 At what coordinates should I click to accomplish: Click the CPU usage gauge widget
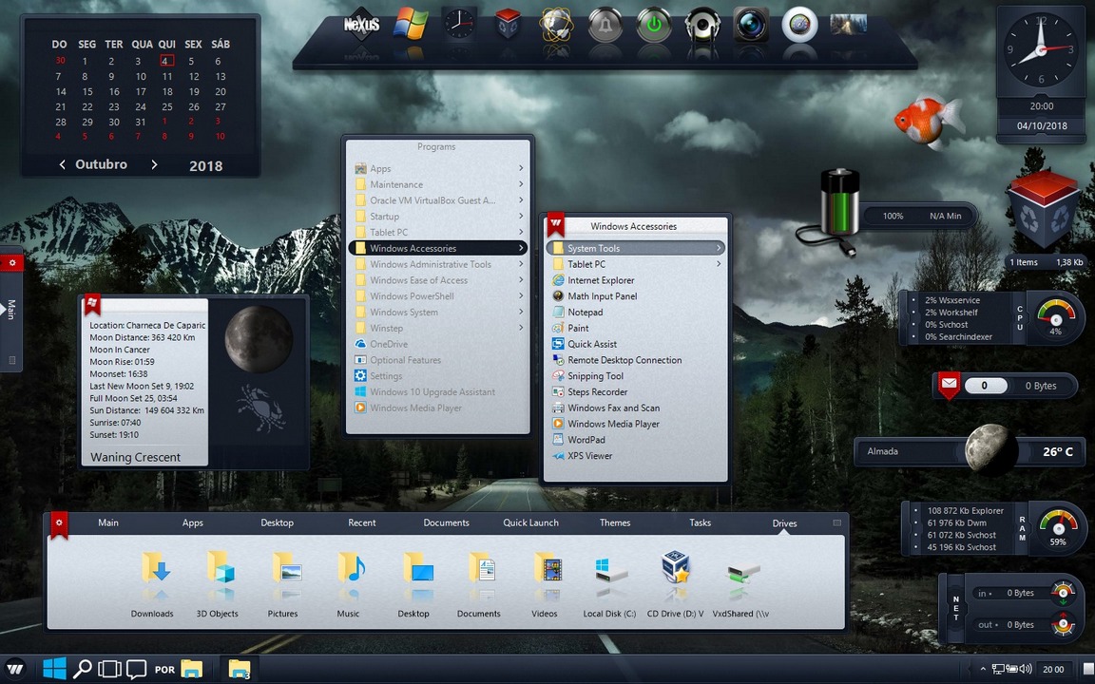pyautogui.click(x=1056, y=317)
